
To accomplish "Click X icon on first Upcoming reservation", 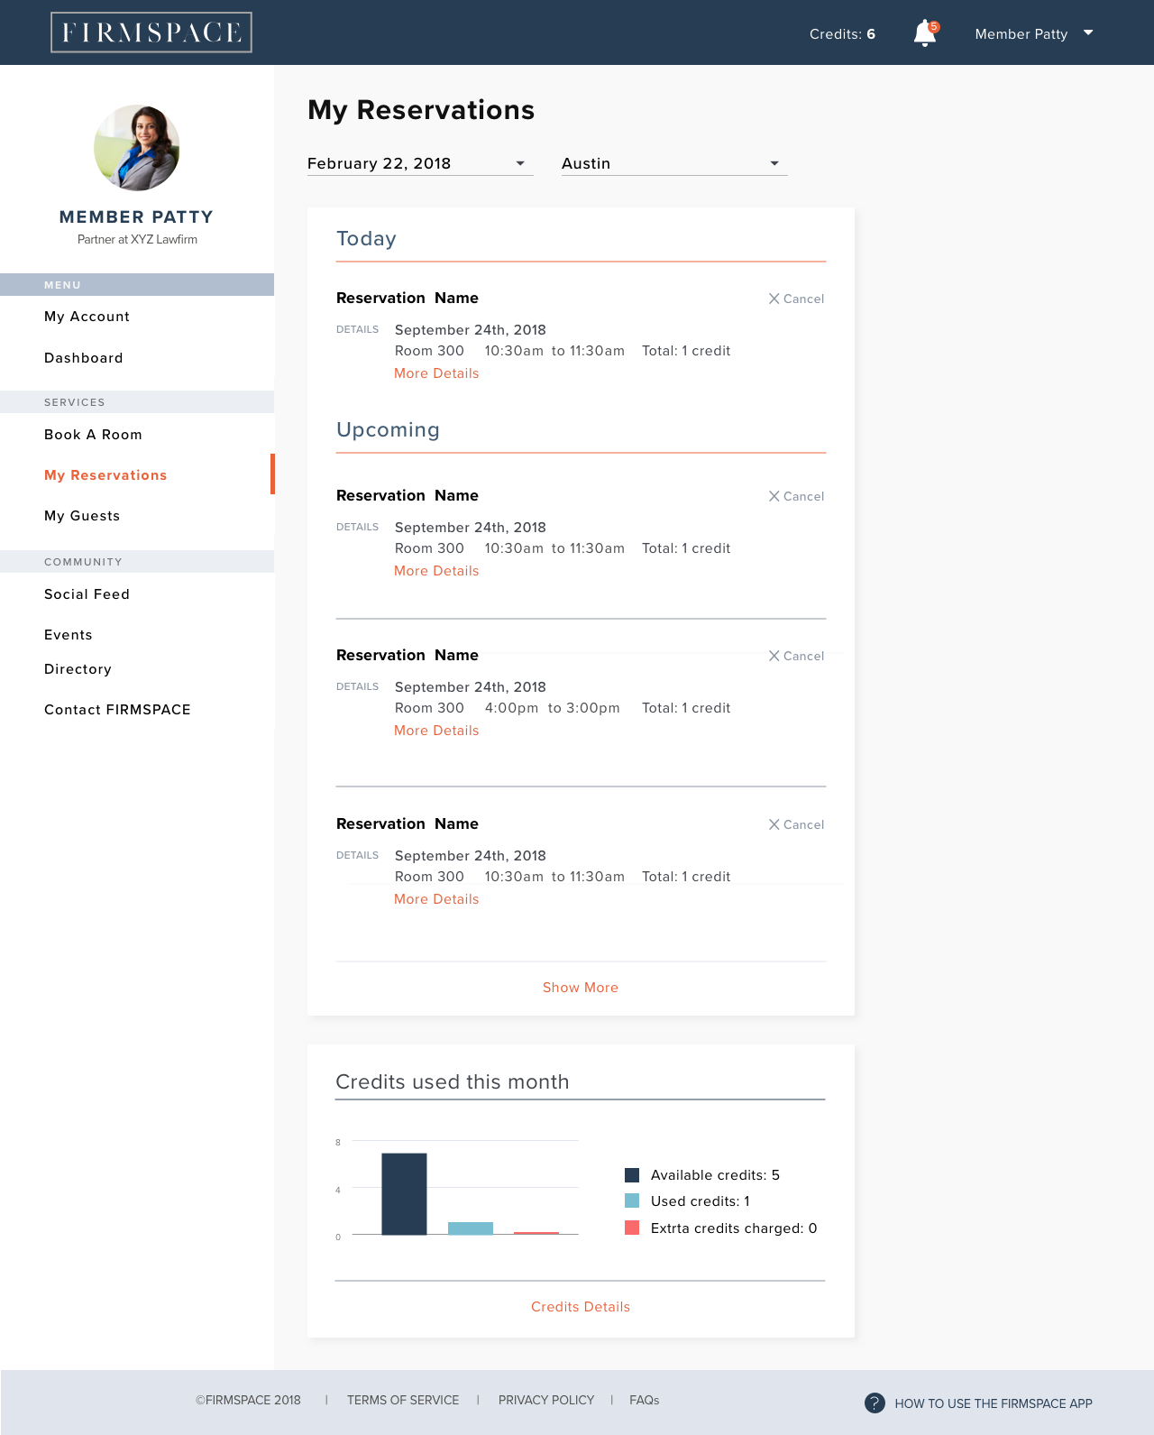I will click(774, 496).
